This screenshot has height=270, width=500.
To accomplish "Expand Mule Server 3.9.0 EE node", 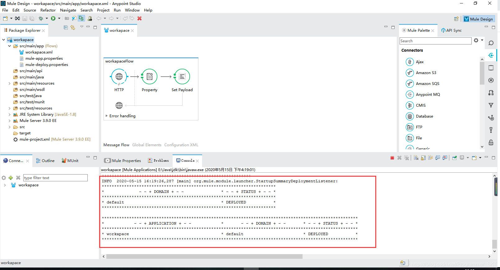I will 10,121.
